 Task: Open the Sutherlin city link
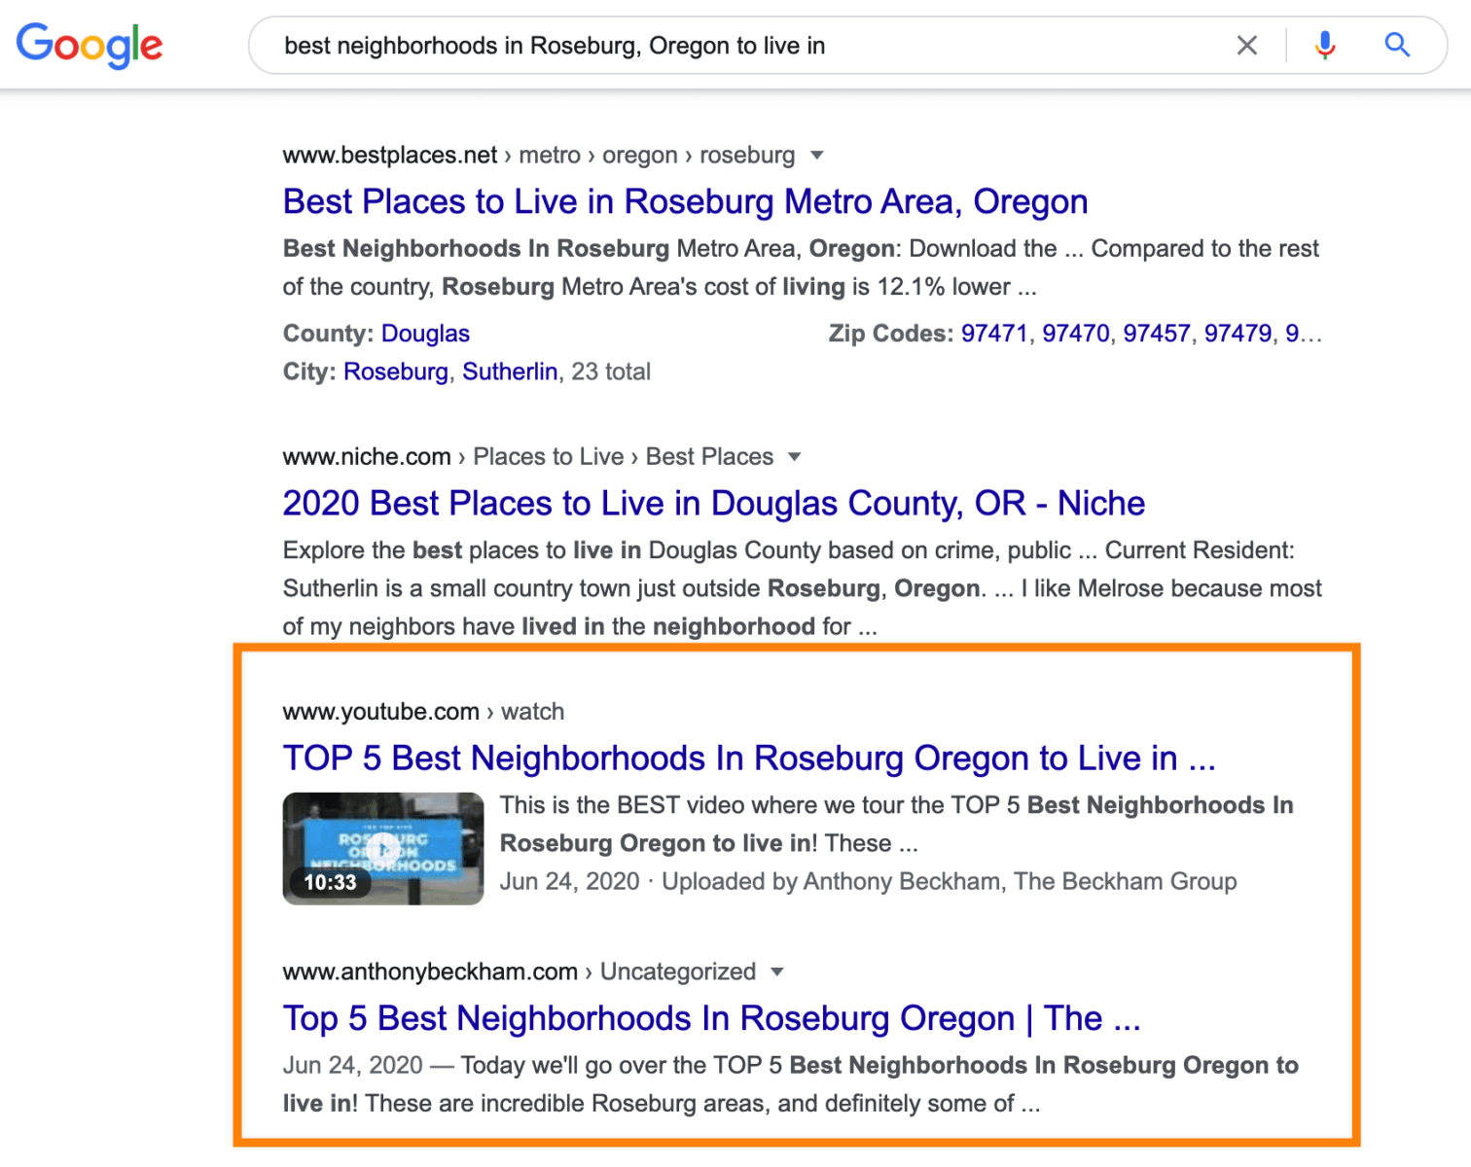pos(510,372)
